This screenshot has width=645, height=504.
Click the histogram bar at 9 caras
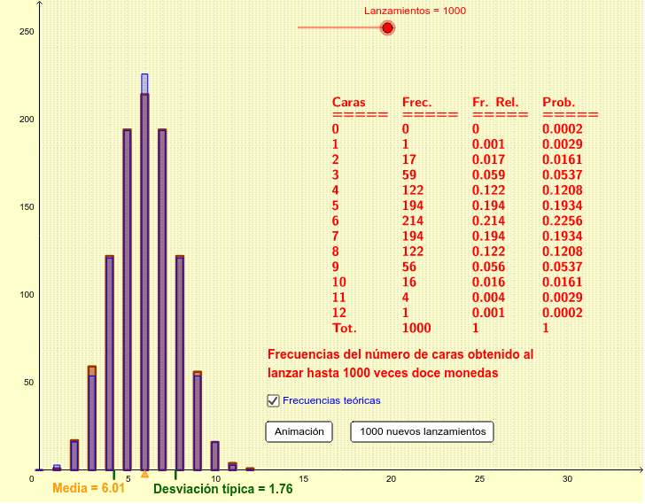point(198,421)
